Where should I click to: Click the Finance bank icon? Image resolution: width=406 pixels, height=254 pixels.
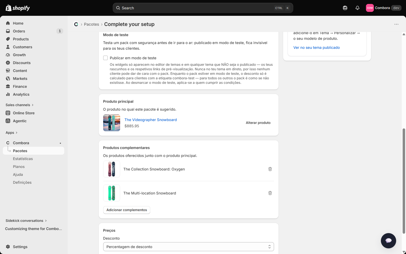(x=8, y=86)
